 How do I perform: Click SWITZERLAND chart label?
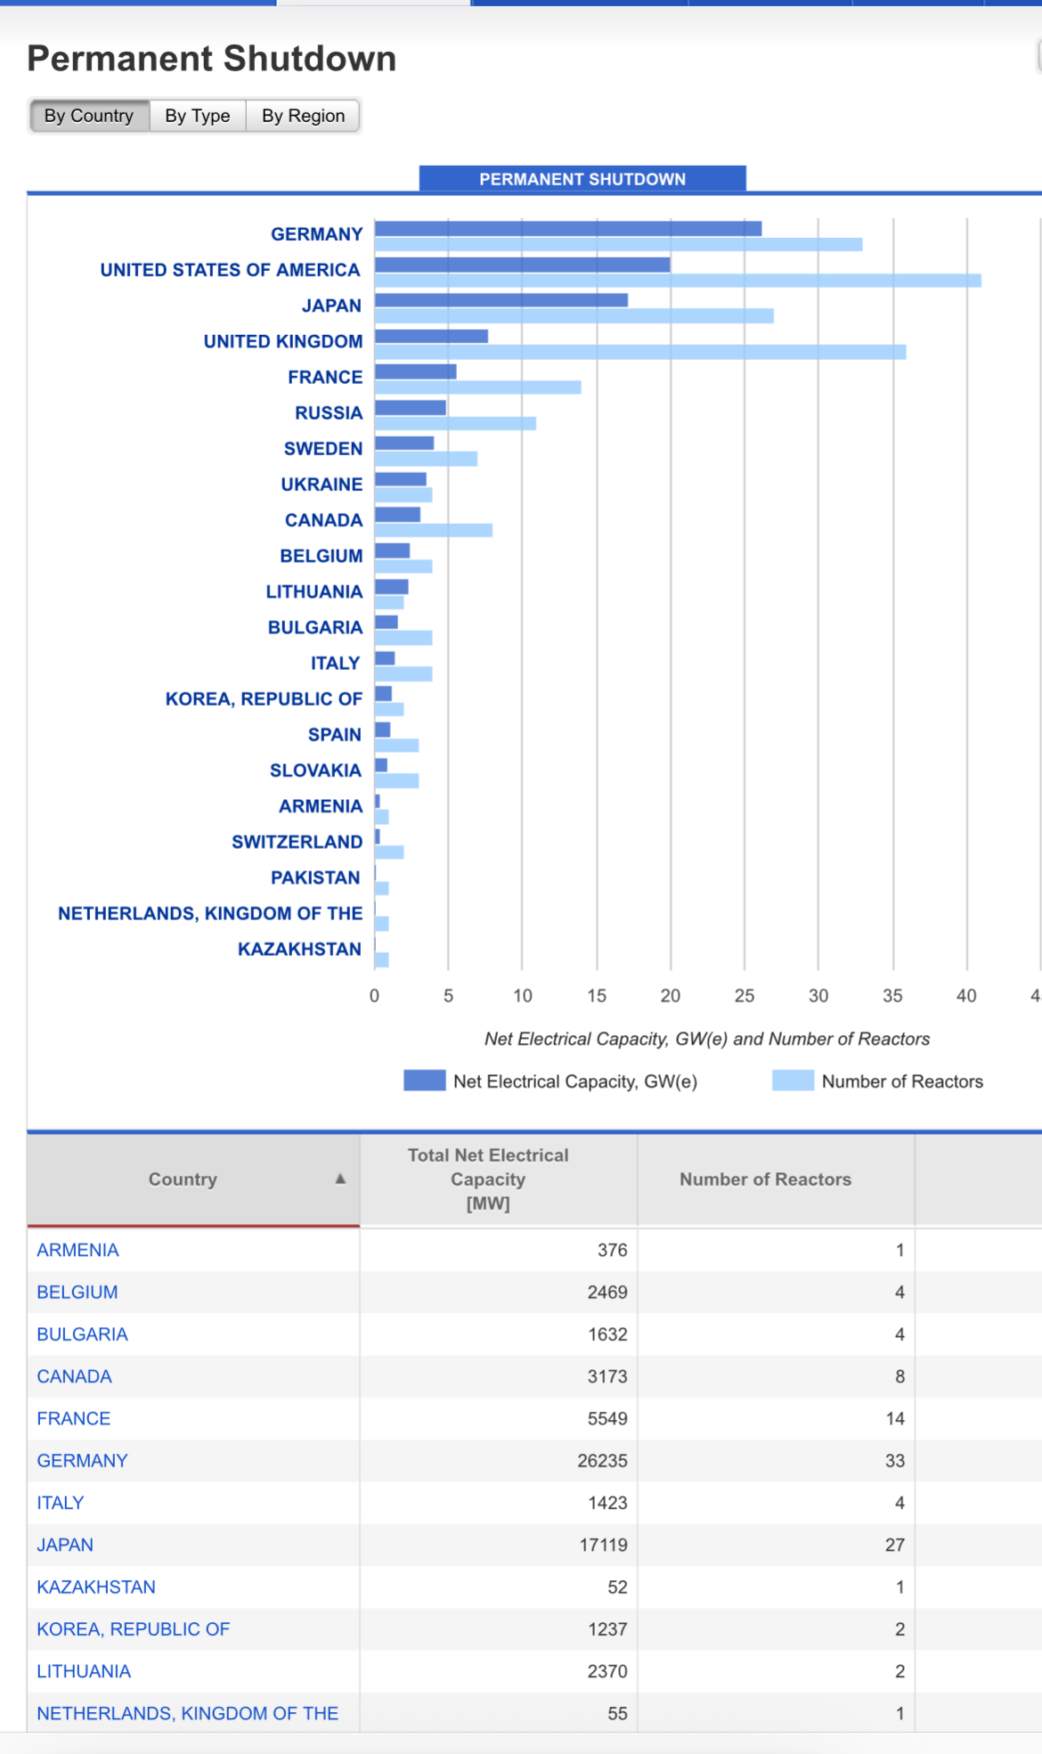[297, 842]
